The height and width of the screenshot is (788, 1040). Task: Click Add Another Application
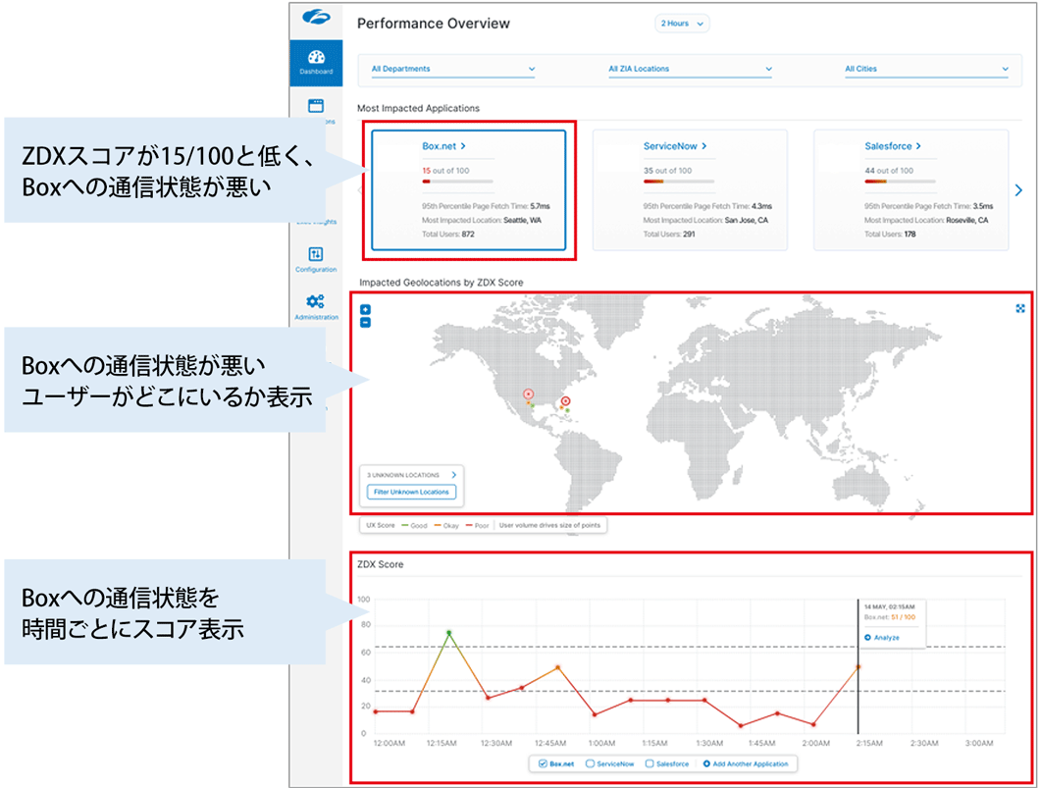click(746, 763)
